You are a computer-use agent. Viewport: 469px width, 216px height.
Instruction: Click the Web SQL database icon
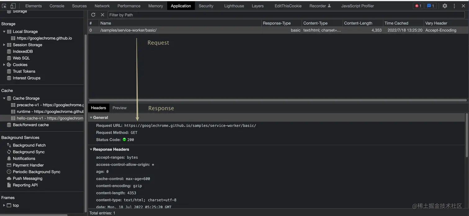click(x=9, y=58)
